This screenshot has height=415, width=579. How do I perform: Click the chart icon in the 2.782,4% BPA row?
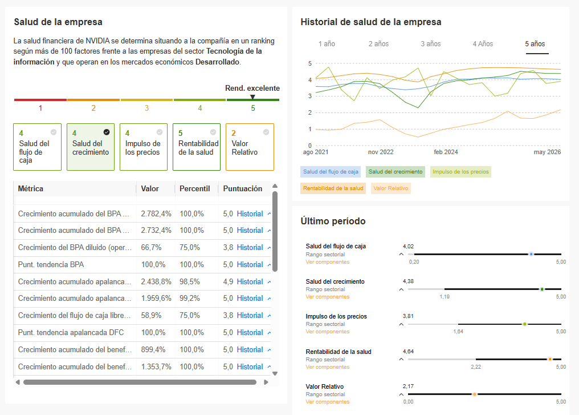[269, 214]
